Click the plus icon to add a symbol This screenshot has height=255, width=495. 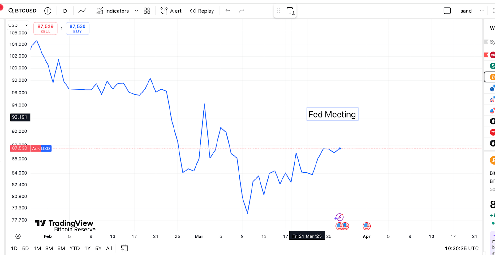click(48, 11)
